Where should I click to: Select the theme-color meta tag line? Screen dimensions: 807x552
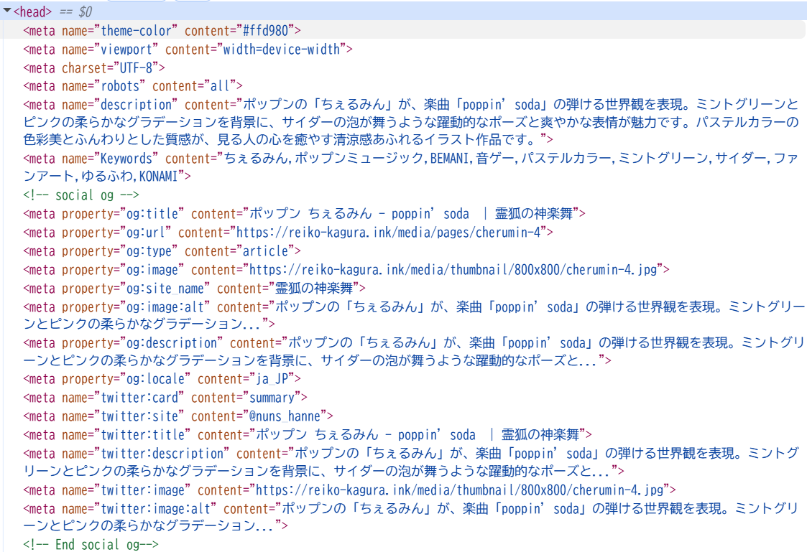pyautogui.click(x=162, y=30)
